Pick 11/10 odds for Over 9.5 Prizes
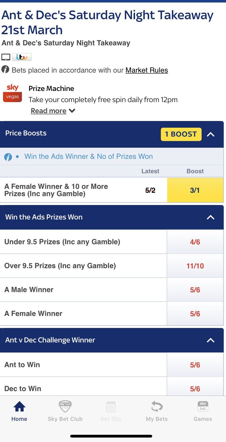The width and height of the screenshot is (226, 442). (195, 266)
